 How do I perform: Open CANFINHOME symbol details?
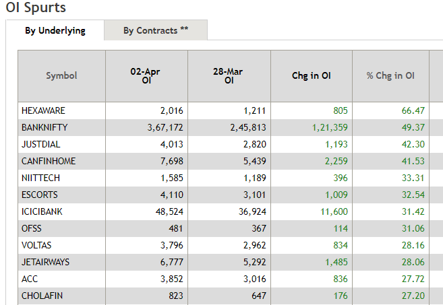tap(49, 161)
